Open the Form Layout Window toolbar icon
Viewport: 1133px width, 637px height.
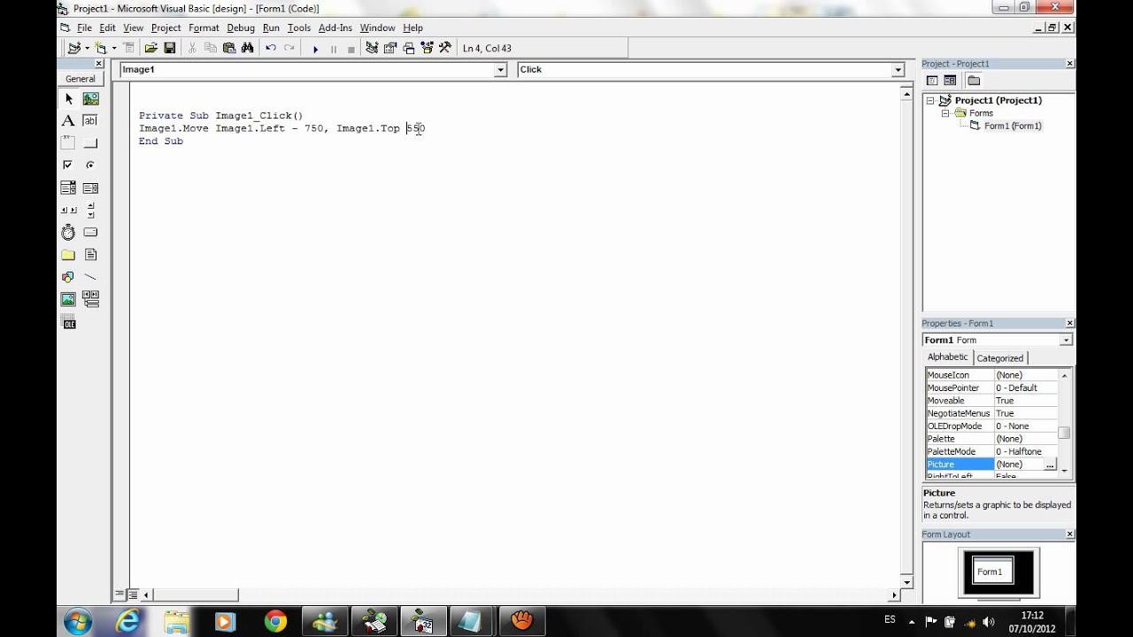tap(409, 49)
